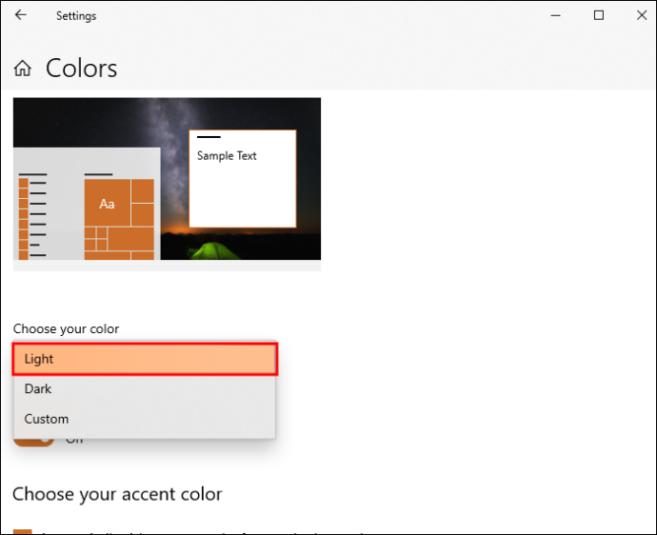Close the Settings window
The width and height of the screenshot is (657, 535).
pos(642,15)
